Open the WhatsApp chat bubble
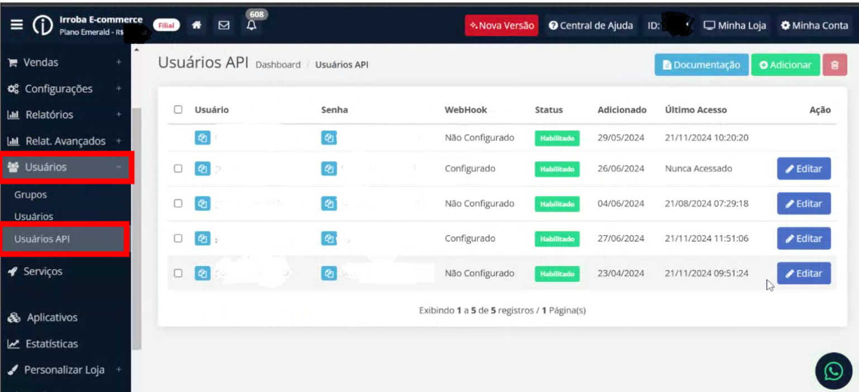Screen dimensions: 859x392 834,371
